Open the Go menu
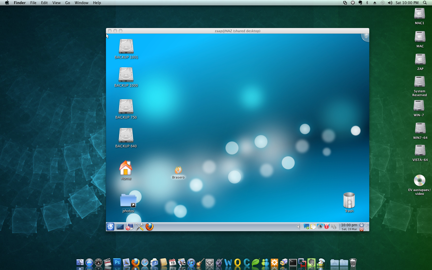This screenshot has width=432, height=270. tap(68, 3)
